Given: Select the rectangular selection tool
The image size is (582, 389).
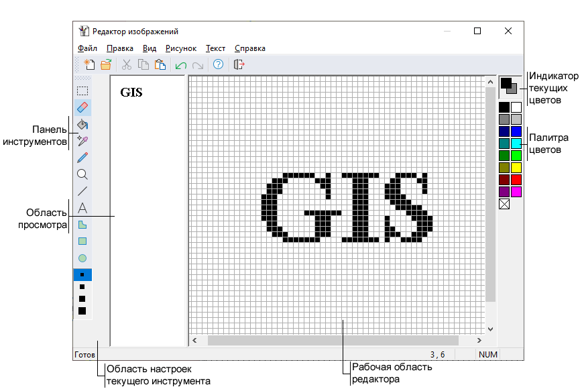Looking at the screenshot, I should (x=82, y=91).
